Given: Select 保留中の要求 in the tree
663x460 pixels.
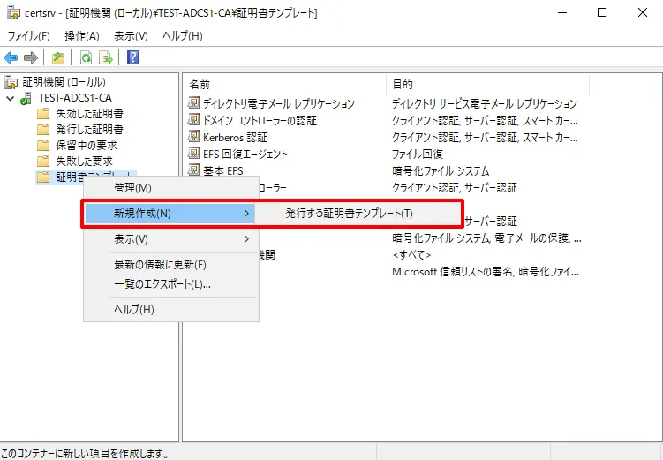Looking at the screenshot, I should tap(87, 146).
